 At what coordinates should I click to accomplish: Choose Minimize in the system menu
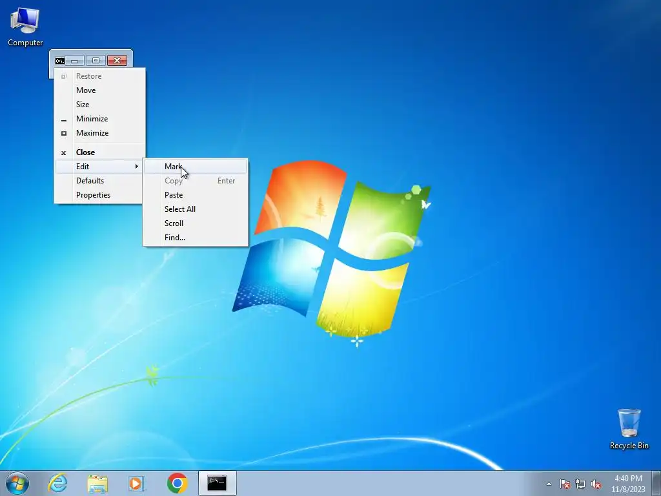pyautogui.click(x=100, y=119)
